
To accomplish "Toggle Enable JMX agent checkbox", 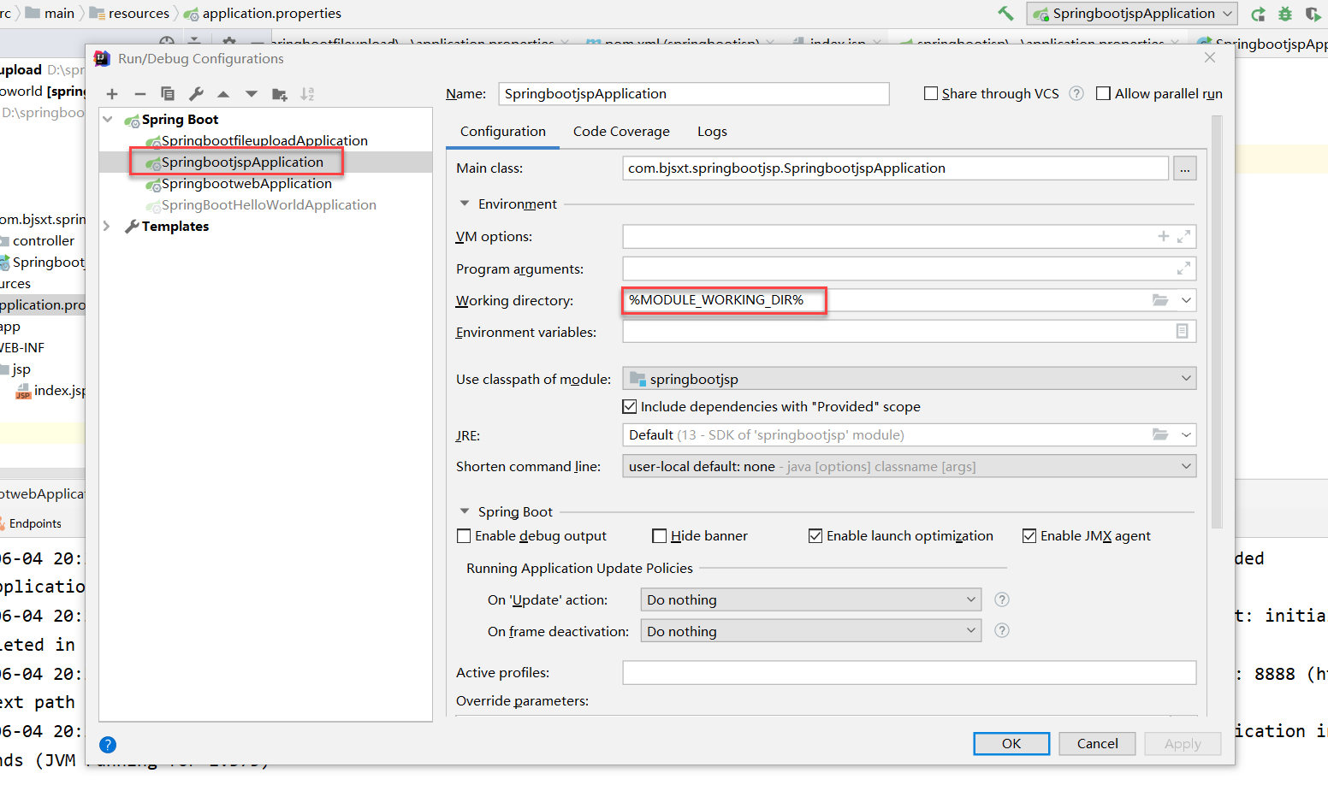I will pos(1029,536).
